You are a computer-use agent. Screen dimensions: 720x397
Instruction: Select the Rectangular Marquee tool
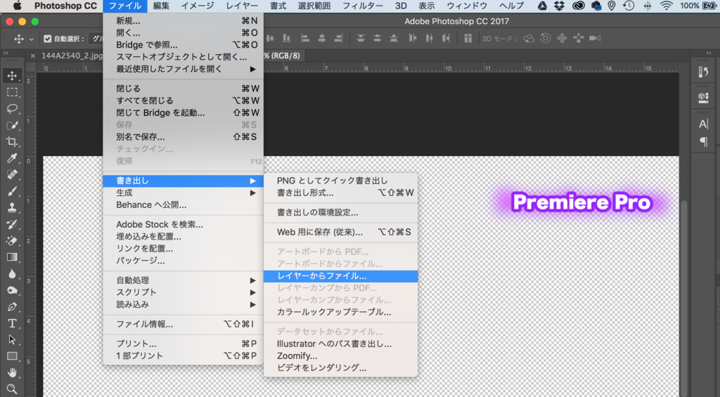tap(13, 92)
